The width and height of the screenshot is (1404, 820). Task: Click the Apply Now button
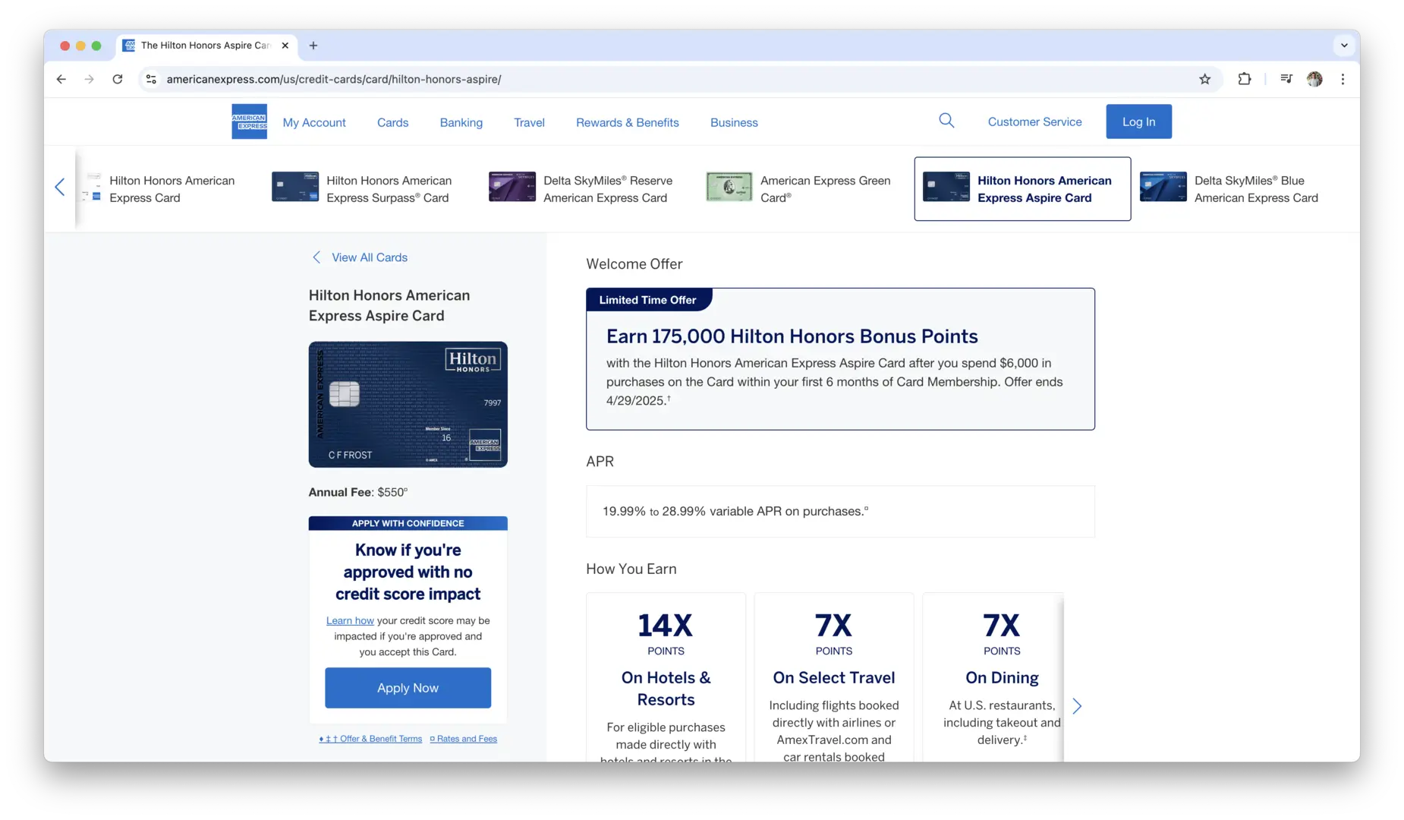pos(408,688)
